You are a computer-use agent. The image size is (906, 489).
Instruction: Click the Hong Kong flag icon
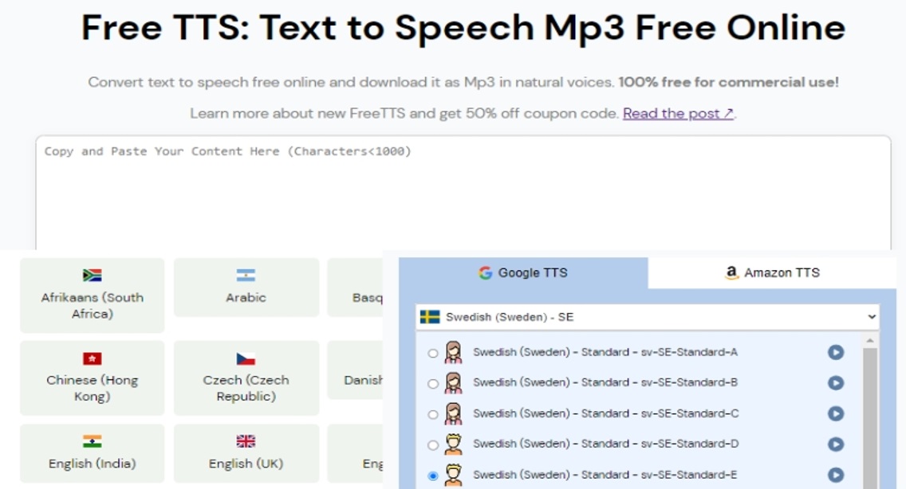(92, 357)
